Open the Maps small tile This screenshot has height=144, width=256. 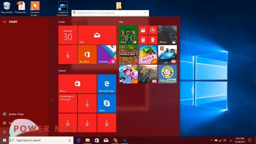153,40
